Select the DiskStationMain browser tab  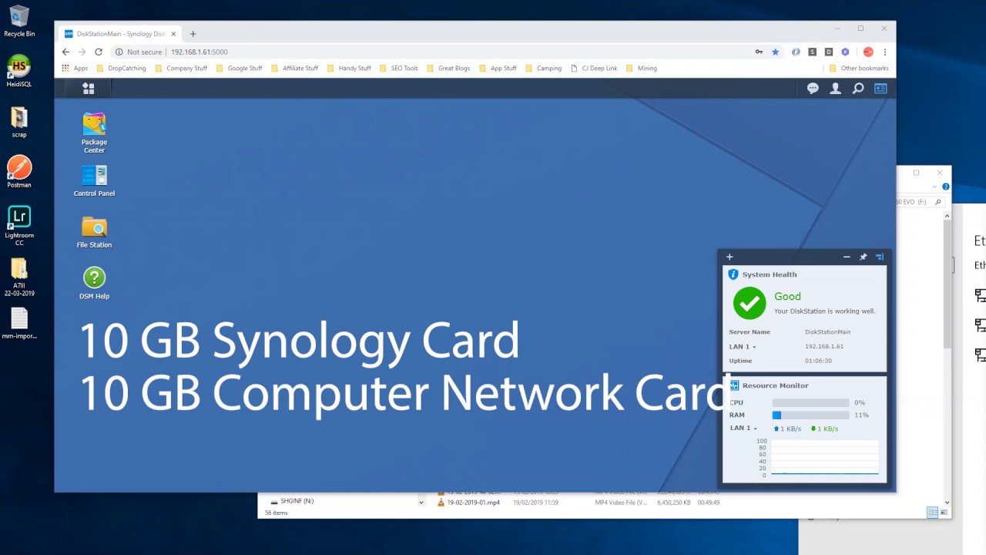pos(120,34)
